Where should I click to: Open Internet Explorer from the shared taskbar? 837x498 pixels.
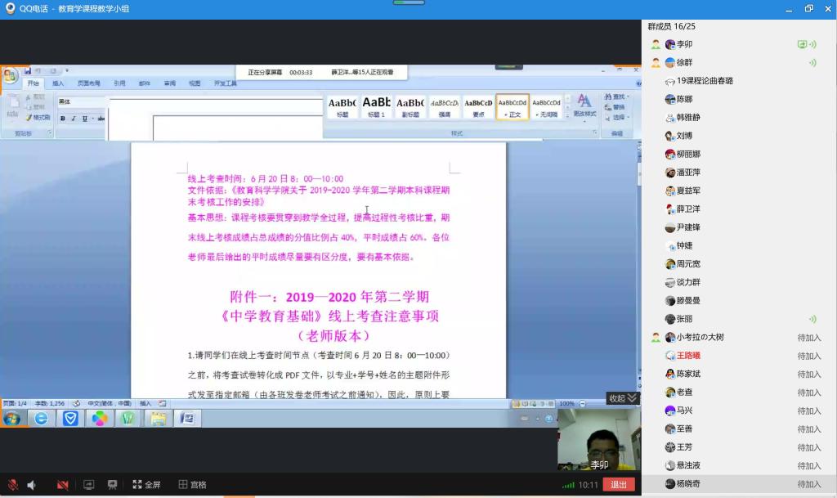tap(41, 419)
